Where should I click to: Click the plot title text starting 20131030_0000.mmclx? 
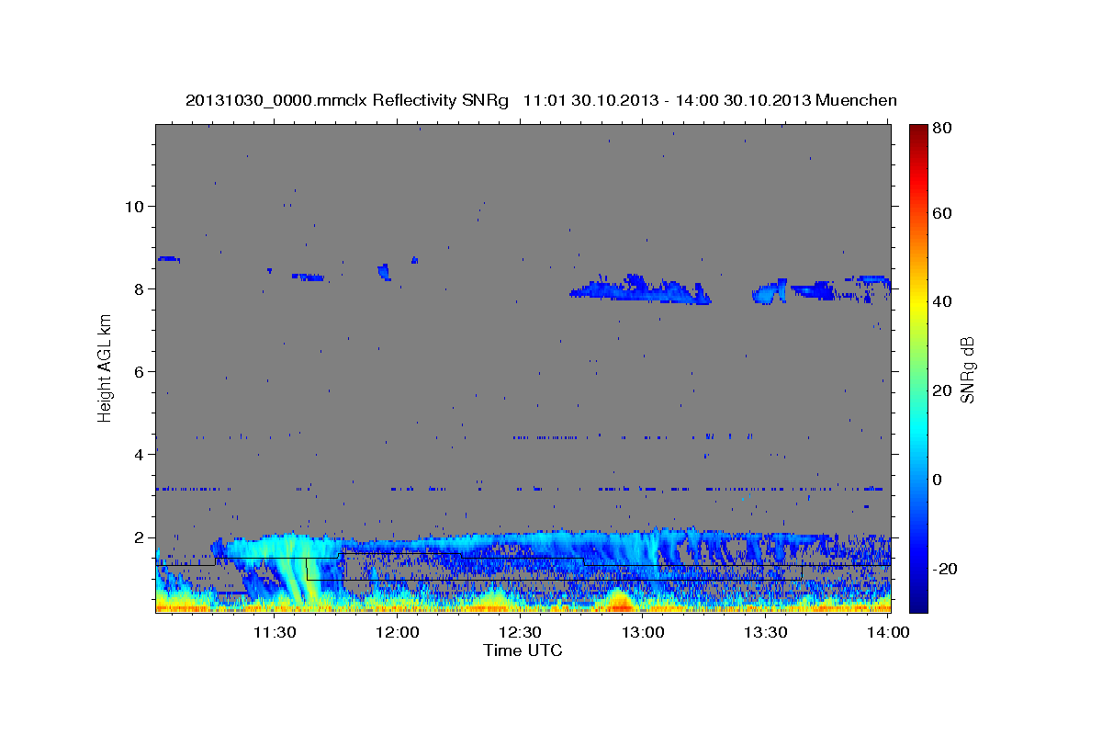[x=541, y=100]
